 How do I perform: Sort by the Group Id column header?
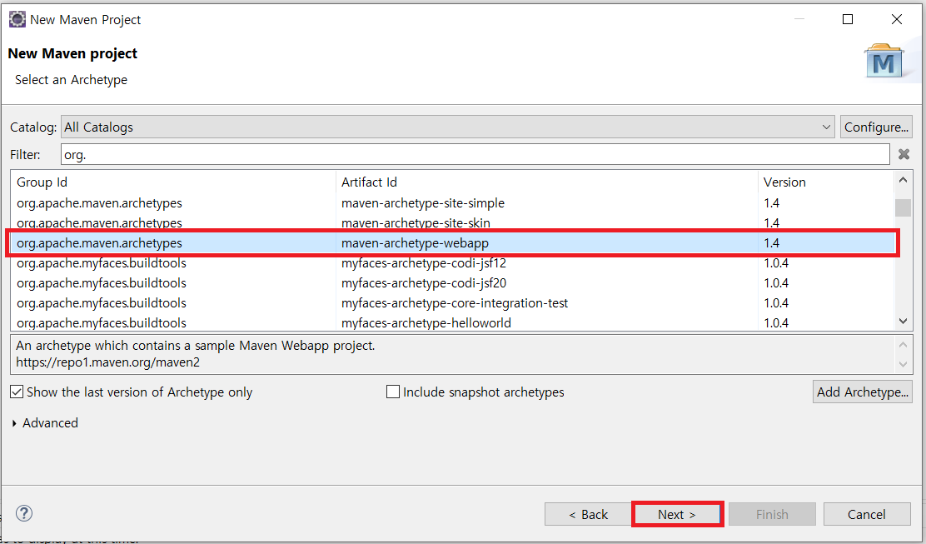[x=173, y=182]
